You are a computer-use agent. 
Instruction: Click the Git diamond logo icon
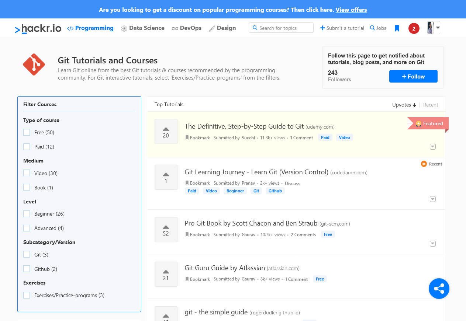[x=34, y=64]
